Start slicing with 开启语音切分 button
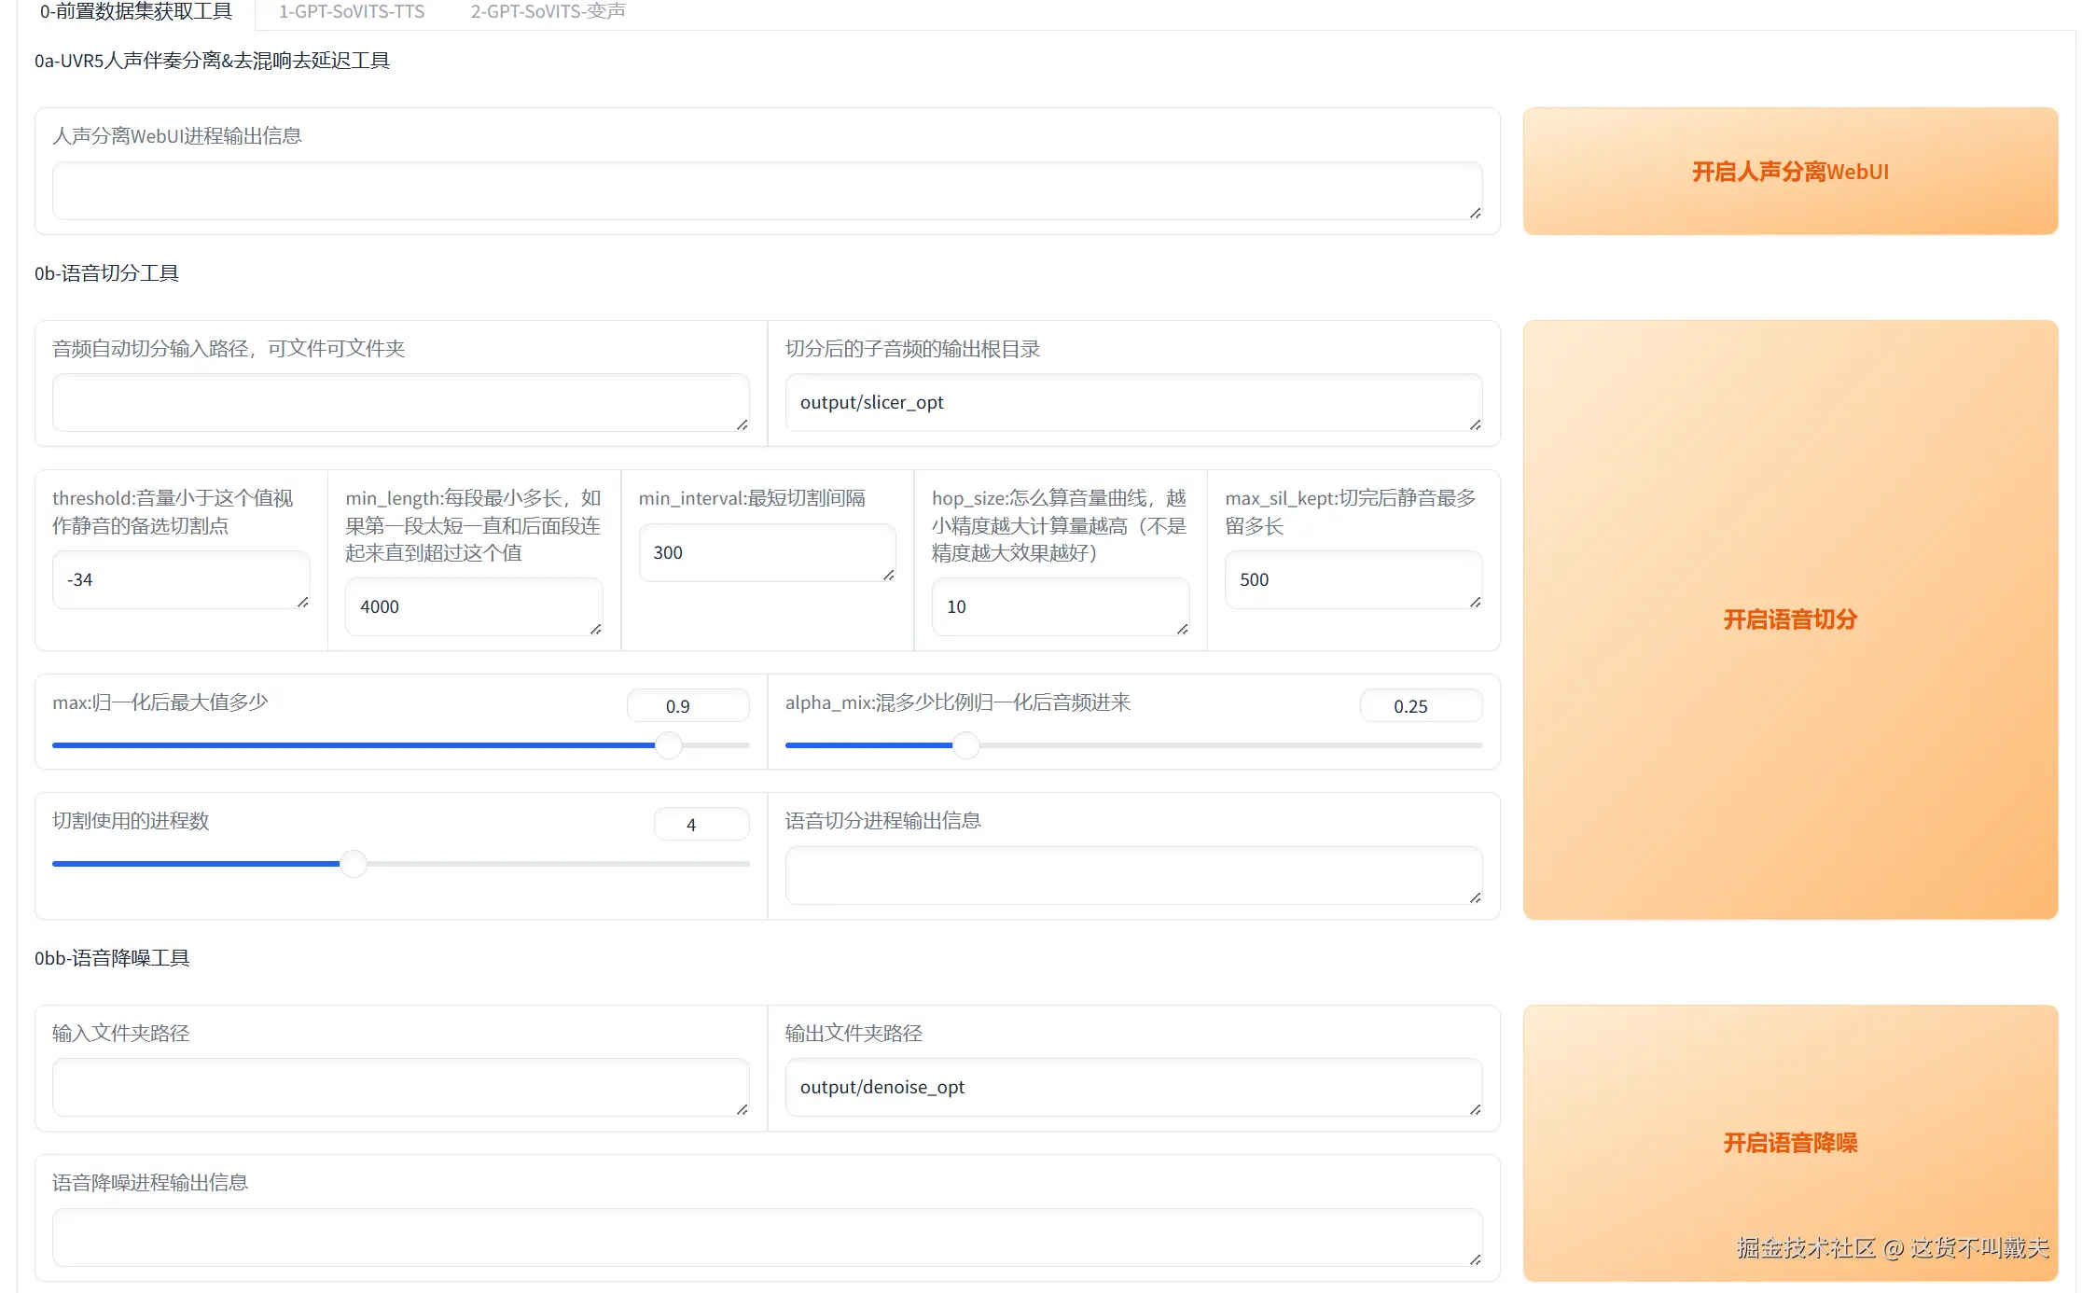 pos(1789,619)
